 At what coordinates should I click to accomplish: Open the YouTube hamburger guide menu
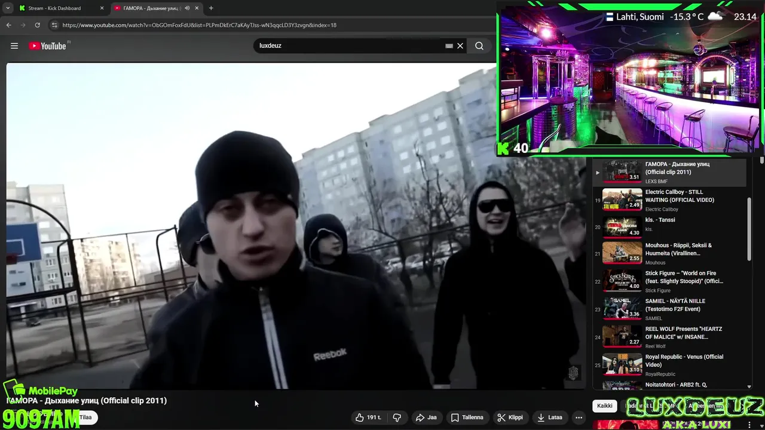click(14, 46)
